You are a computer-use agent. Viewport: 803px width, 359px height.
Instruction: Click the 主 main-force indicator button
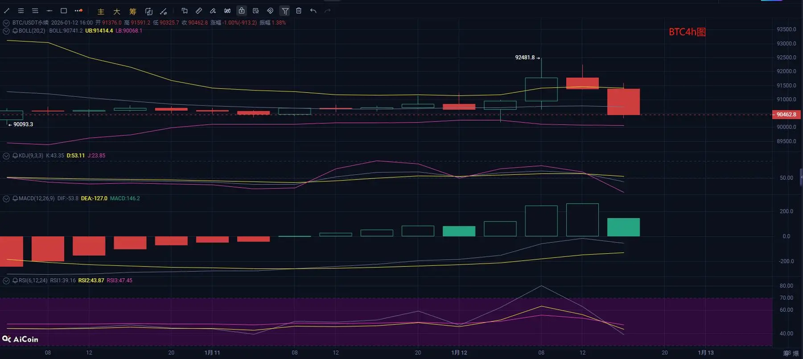[x=101, y=12]
